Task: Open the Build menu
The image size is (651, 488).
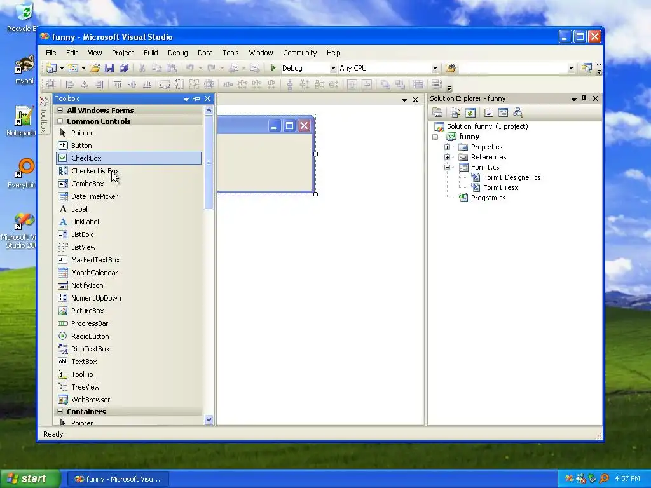Action: 151,53
